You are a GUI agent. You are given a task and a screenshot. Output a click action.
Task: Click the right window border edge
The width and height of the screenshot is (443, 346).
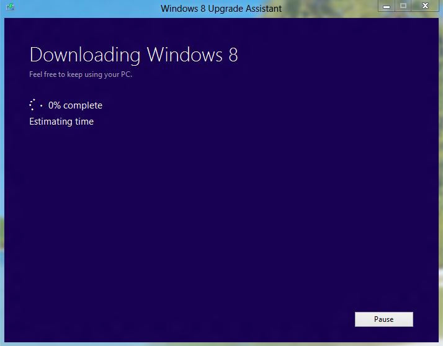click(x=441, y=186)
